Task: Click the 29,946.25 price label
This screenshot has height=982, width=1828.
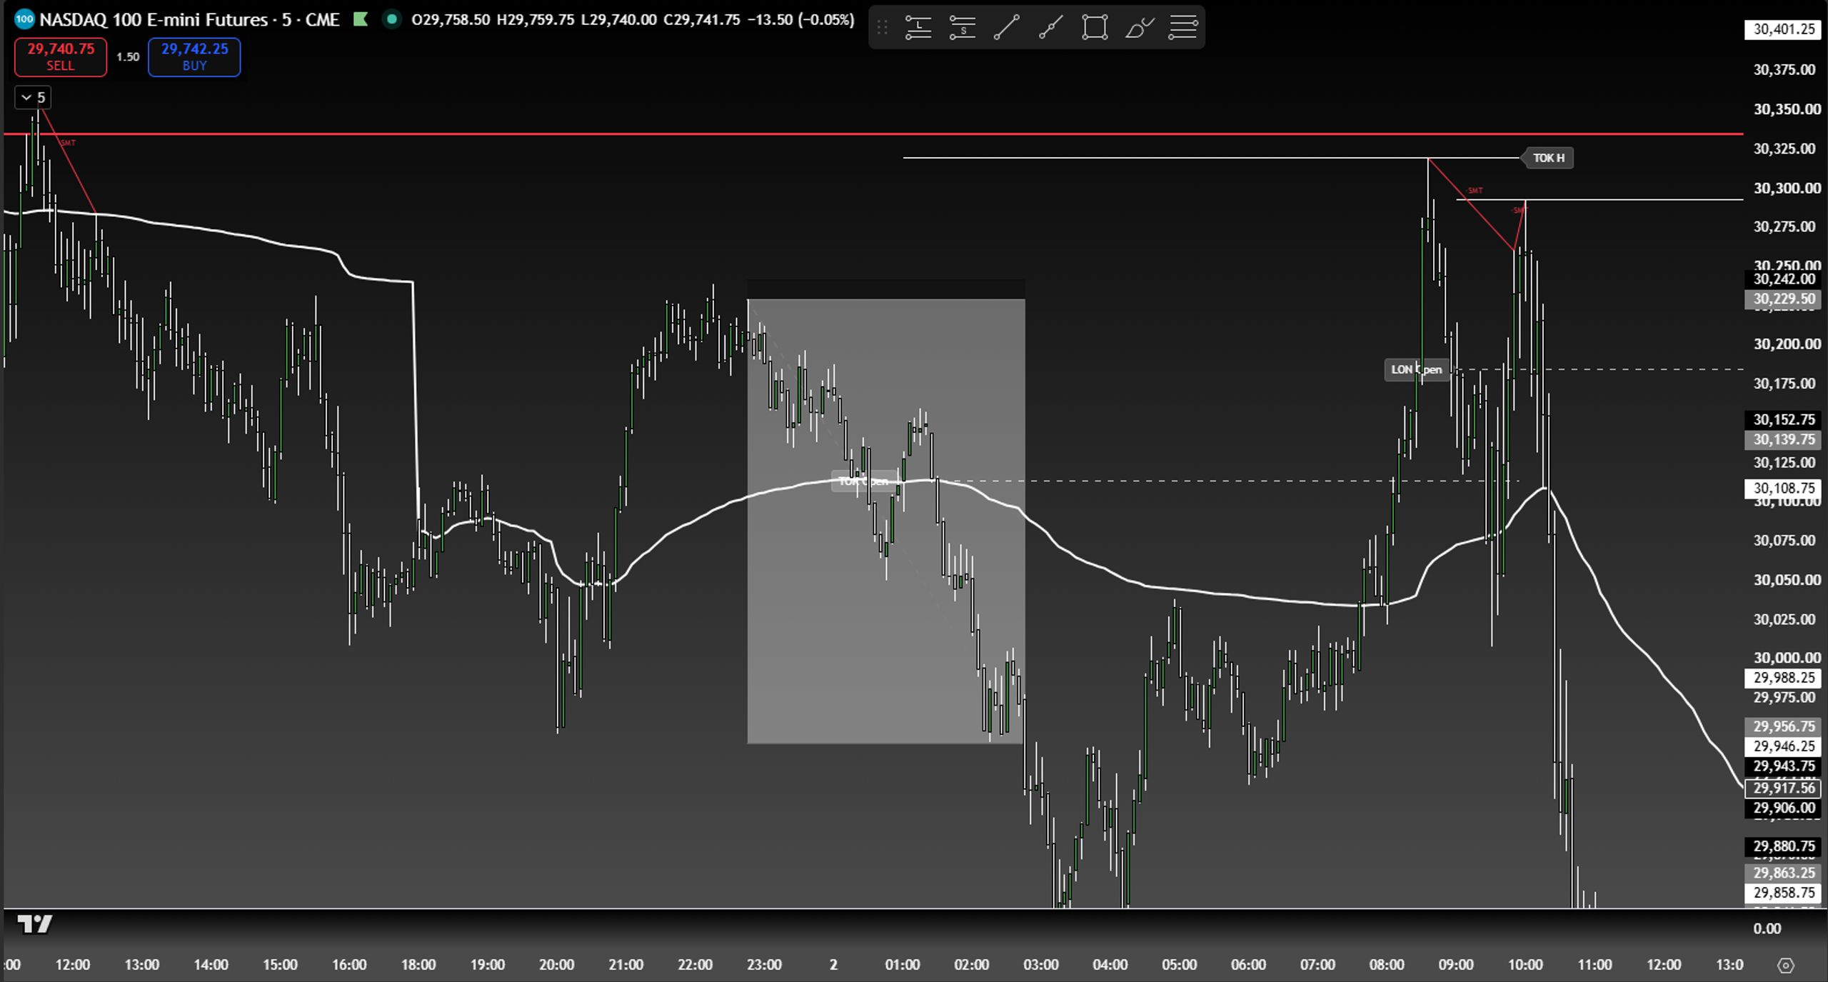Action: pos(1783,746)
